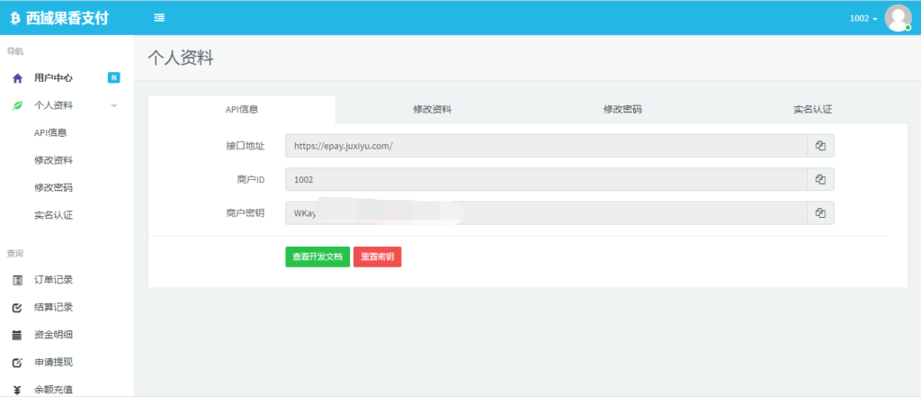Click the 结算记录 check icon
The image size is (921, 397).
pyautogui.click(x=17, y=308)
